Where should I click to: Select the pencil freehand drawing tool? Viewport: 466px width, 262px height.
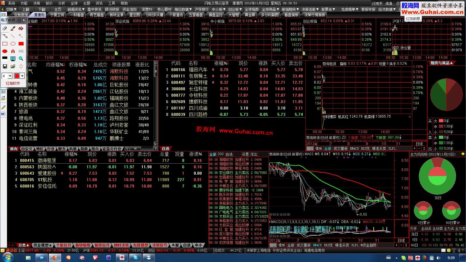coord(5,36)
